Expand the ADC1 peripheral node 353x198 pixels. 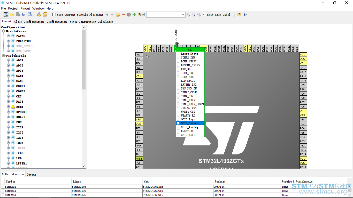9,60
